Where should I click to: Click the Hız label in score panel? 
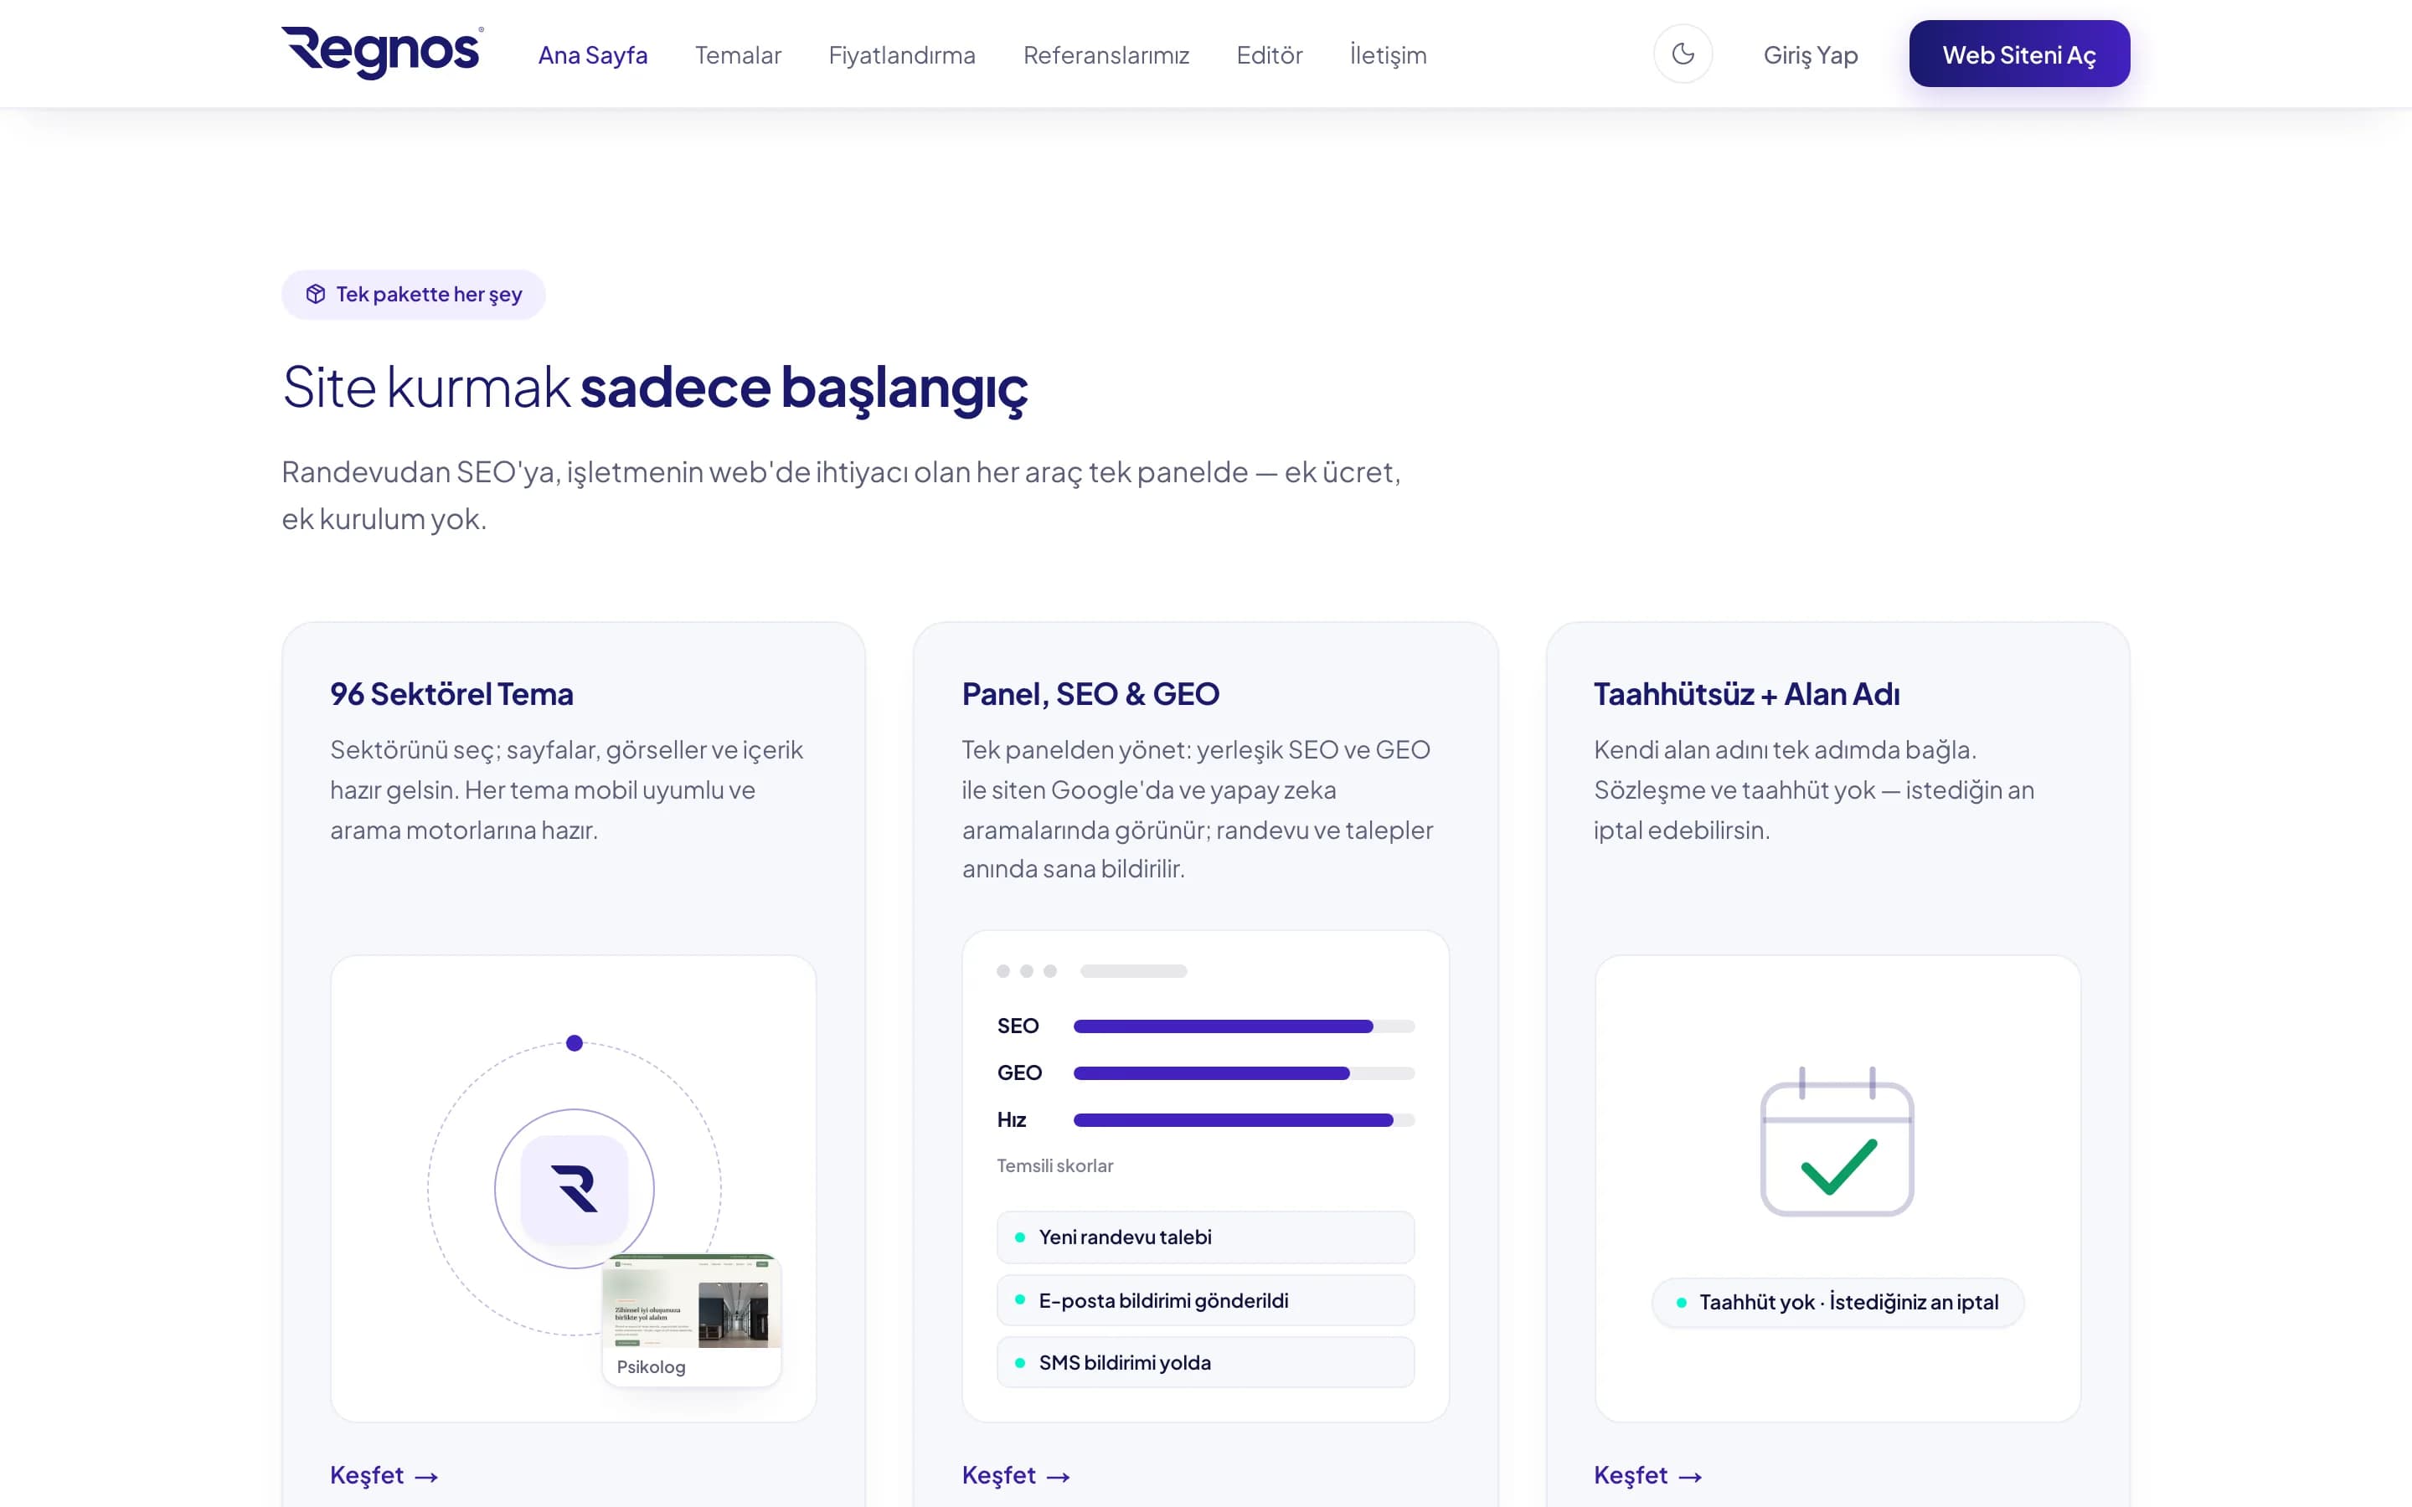click(x=1012, y=1119)
